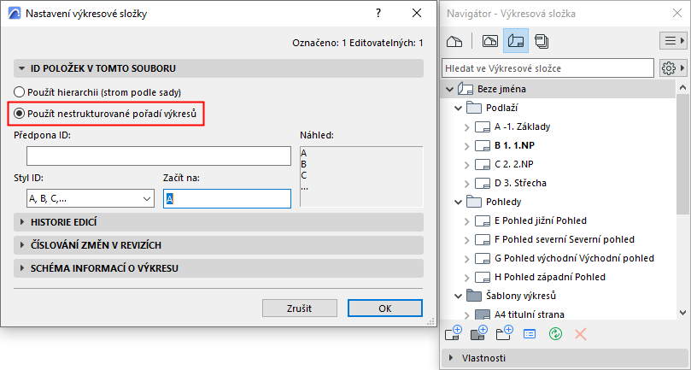691x370 pixels.
Task: Click the Zrušit button
Action: click(x=299, y=308)
